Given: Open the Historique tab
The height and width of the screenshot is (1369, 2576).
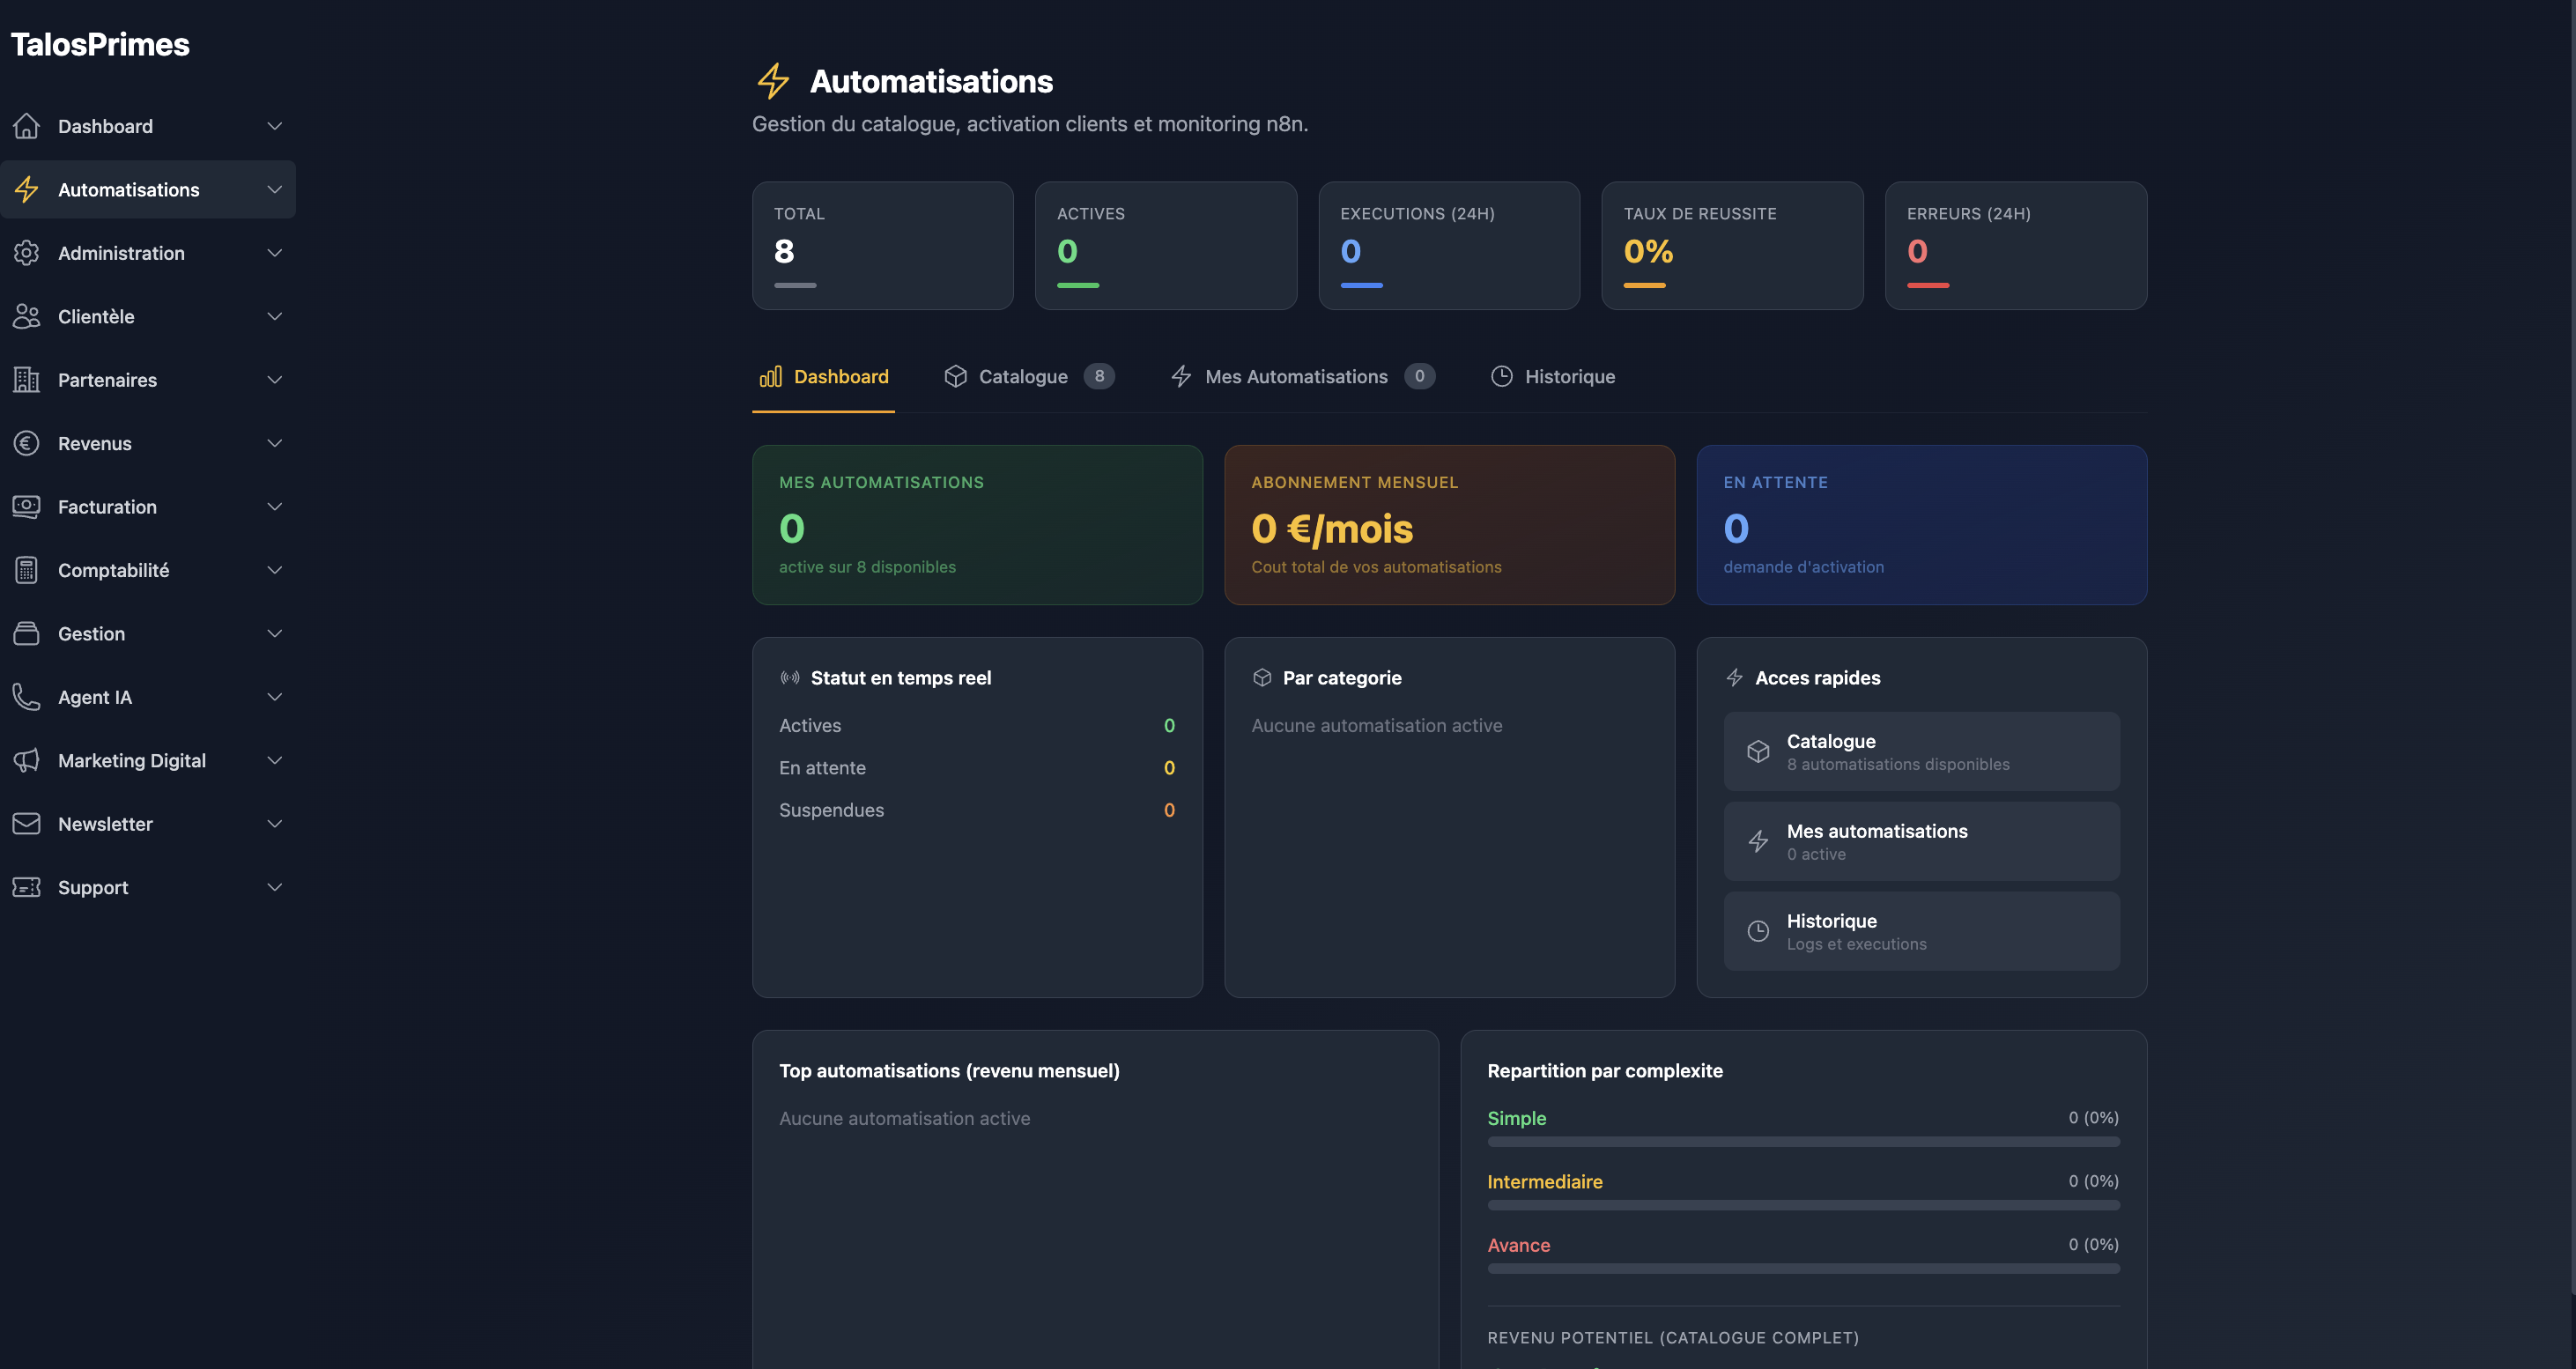Looking at the screenshot, I should [1569, 376].
